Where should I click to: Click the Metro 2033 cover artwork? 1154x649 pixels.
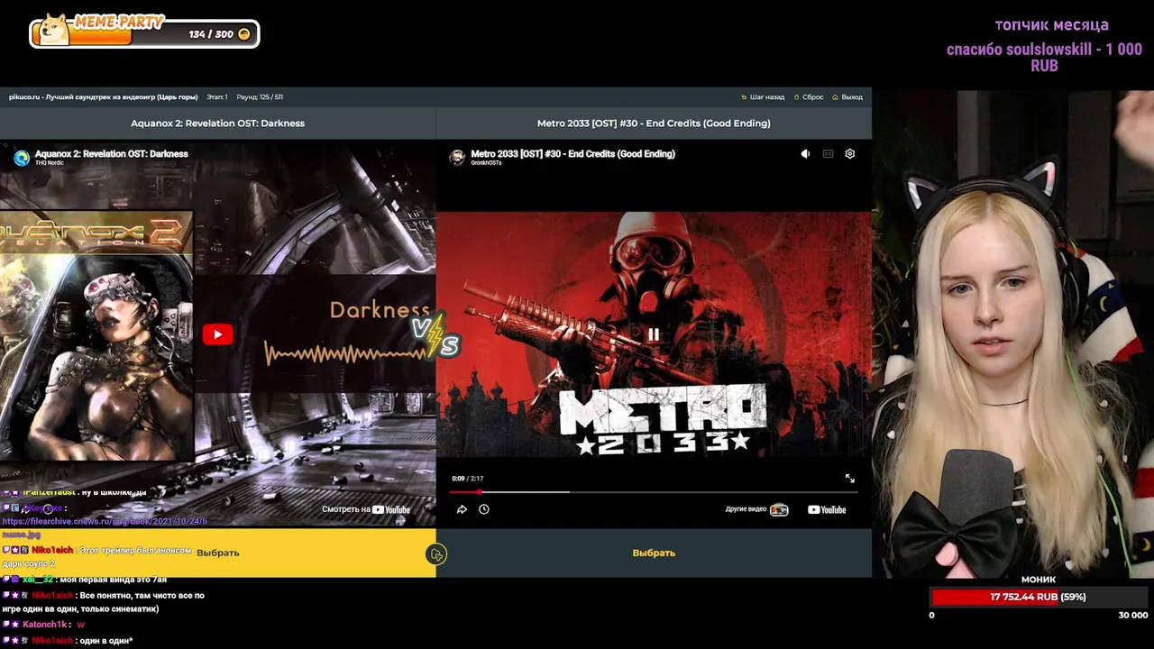654,334
